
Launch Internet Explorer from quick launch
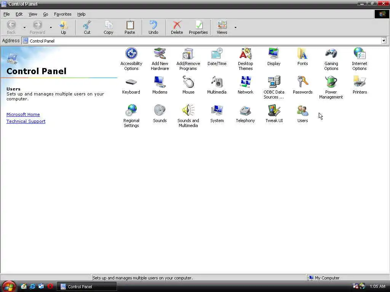tap(33, 286)
